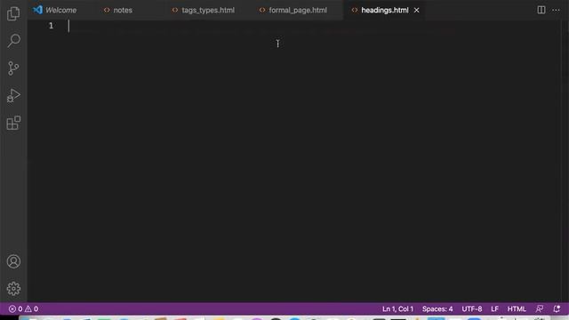Open errors and warnings problems panel
The height and width of the screenshot is (320, 569).
24,308
